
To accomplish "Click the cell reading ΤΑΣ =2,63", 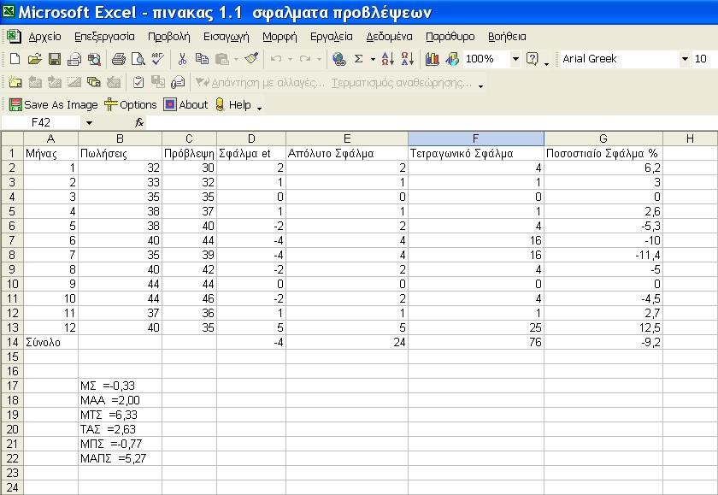I will [x=120, y=429].
